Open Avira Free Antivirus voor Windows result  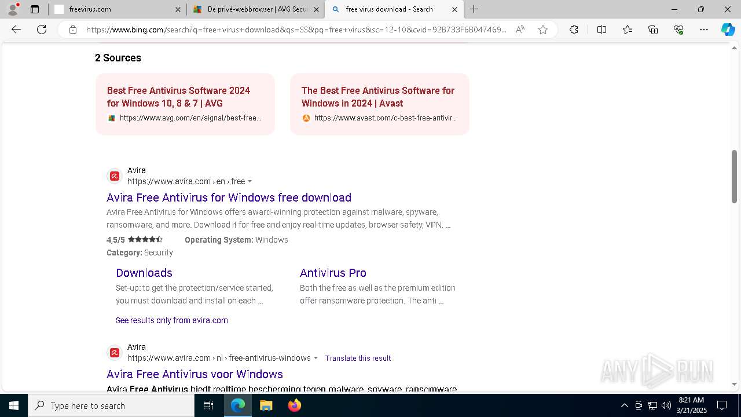coord(195,374)
